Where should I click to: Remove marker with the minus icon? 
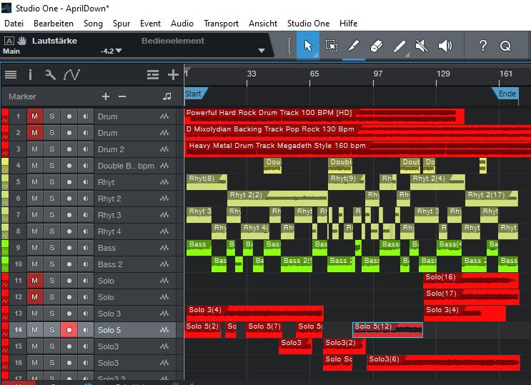click(x=122, y=96)
